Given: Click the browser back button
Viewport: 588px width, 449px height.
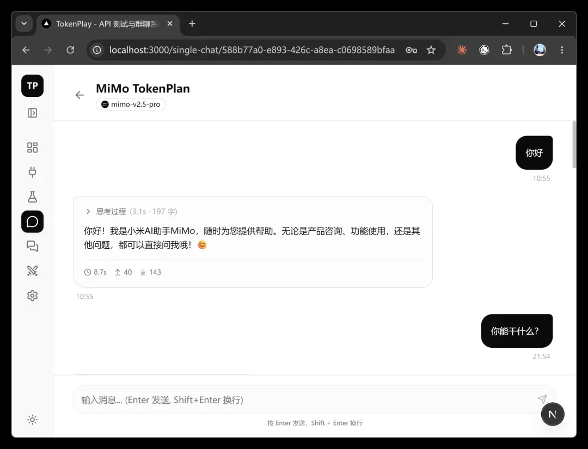Looking at the screenshot, I should pos(26,50).
